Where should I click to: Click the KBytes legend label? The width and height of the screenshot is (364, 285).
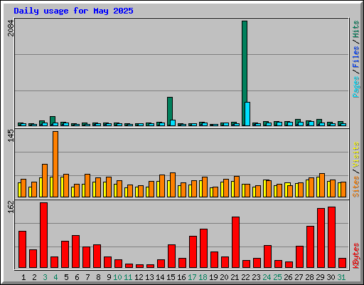pyautogui.click(x=356, y=256)
